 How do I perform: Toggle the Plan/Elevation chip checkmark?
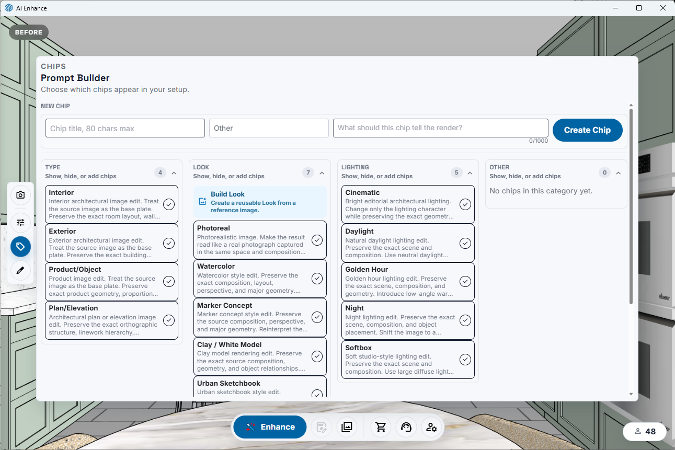pyautogui.click(x=168, y=320)
